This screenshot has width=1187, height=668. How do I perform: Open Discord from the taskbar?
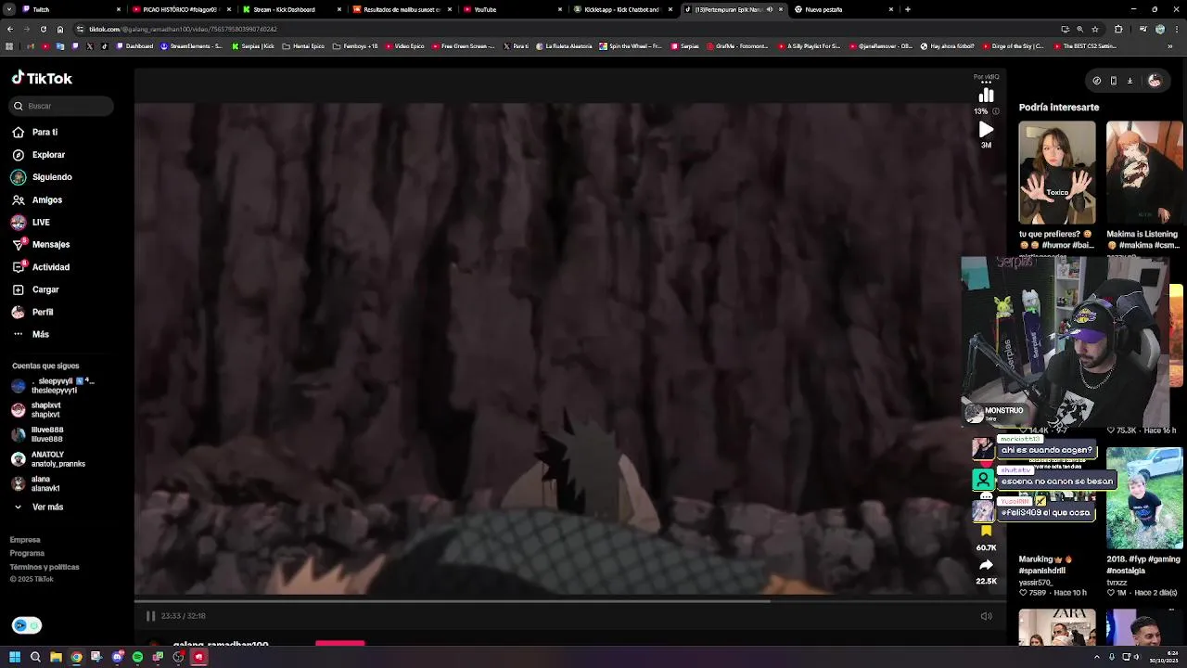(117, 657)
